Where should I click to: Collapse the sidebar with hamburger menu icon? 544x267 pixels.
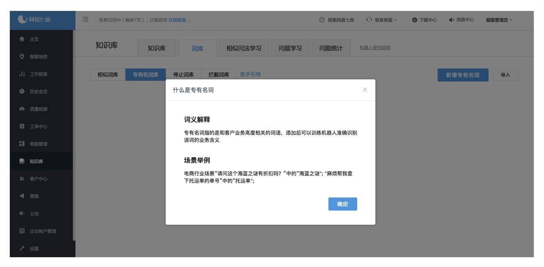[x=85, y=20]
